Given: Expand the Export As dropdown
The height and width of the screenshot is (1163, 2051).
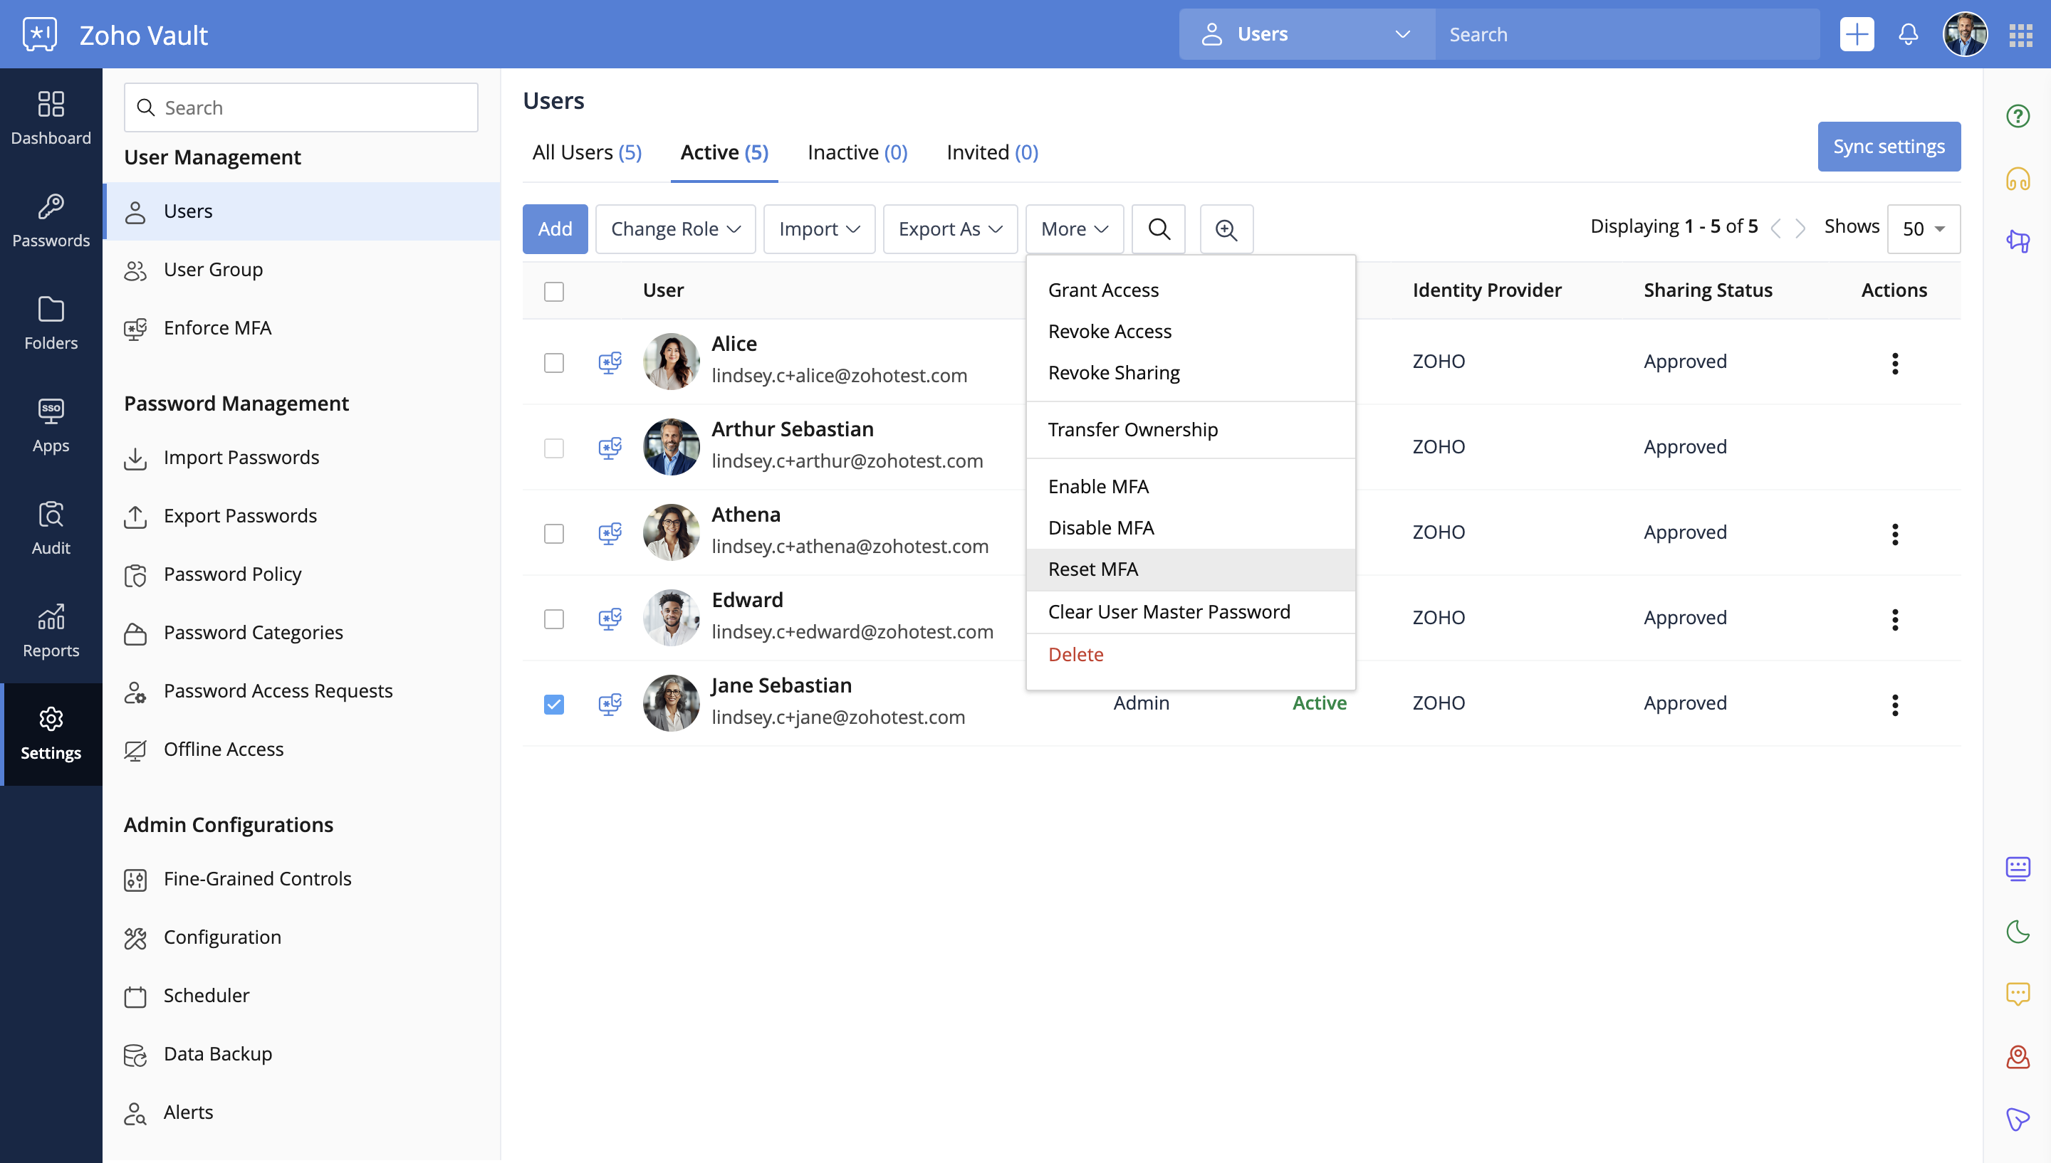Looking at the screenshot, I should tap(950, 229).
